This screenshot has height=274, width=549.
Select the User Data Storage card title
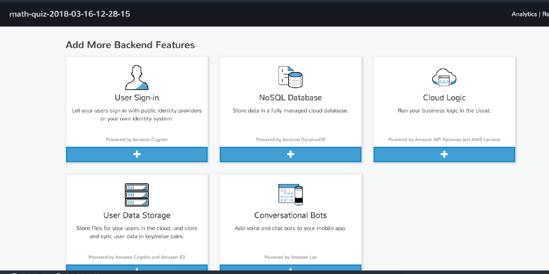[137, 215]
